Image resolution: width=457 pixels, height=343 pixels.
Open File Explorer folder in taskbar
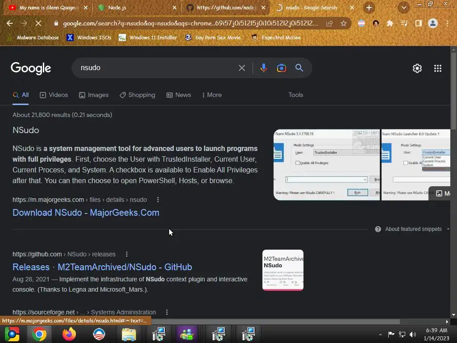click(x=129, y=334)
